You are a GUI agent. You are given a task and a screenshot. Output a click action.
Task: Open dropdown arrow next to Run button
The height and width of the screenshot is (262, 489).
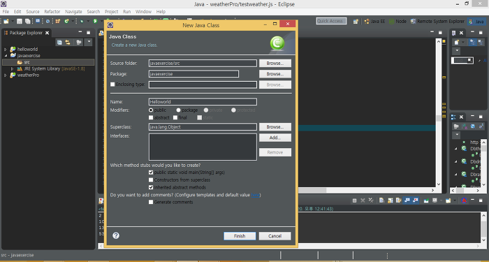(x=102, y=21)
